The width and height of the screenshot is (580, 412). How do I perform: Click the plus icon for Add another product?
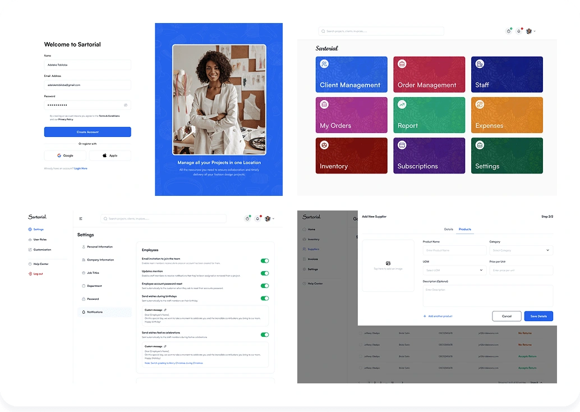[x=425, y=316]
